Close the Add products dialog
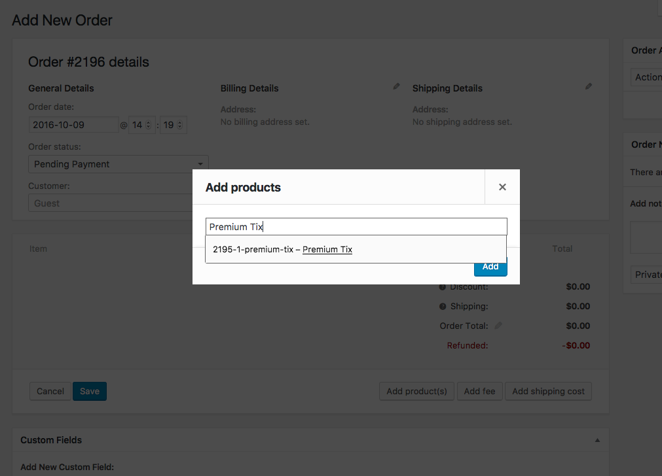 [502, 187]
